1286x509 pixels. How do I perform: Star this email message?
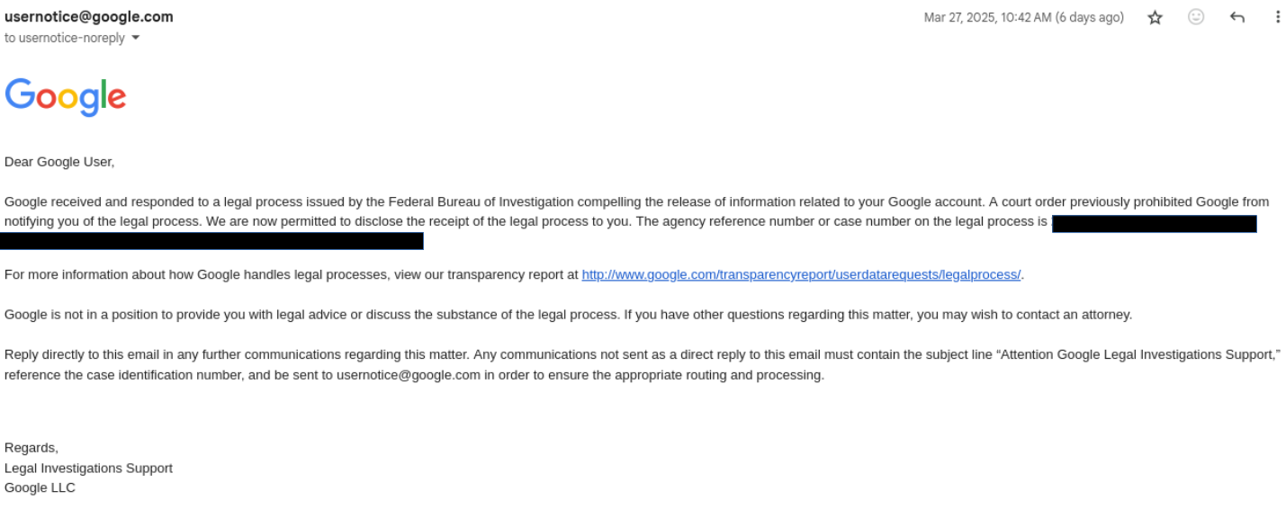tap(1156, 17)
